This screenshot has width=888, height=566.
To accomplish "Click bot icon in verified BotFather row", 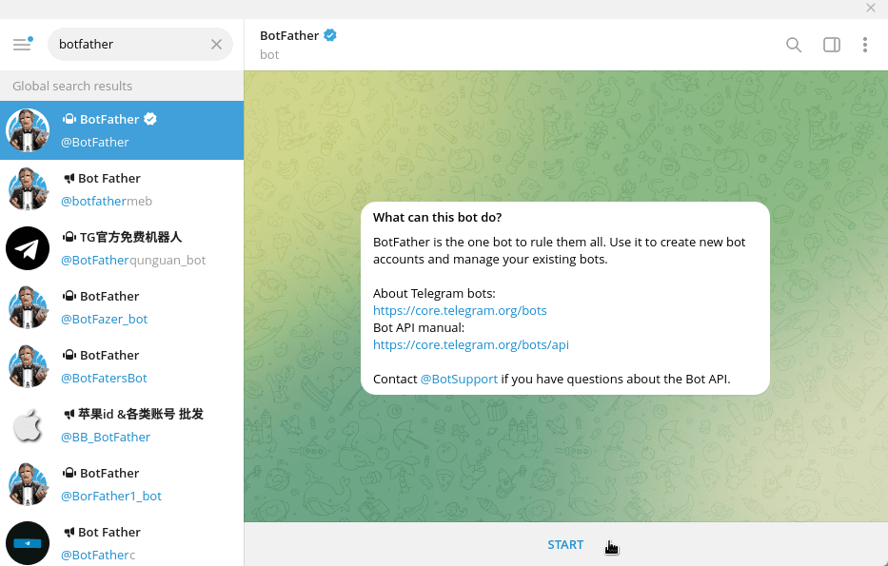I will pos(69,119).
